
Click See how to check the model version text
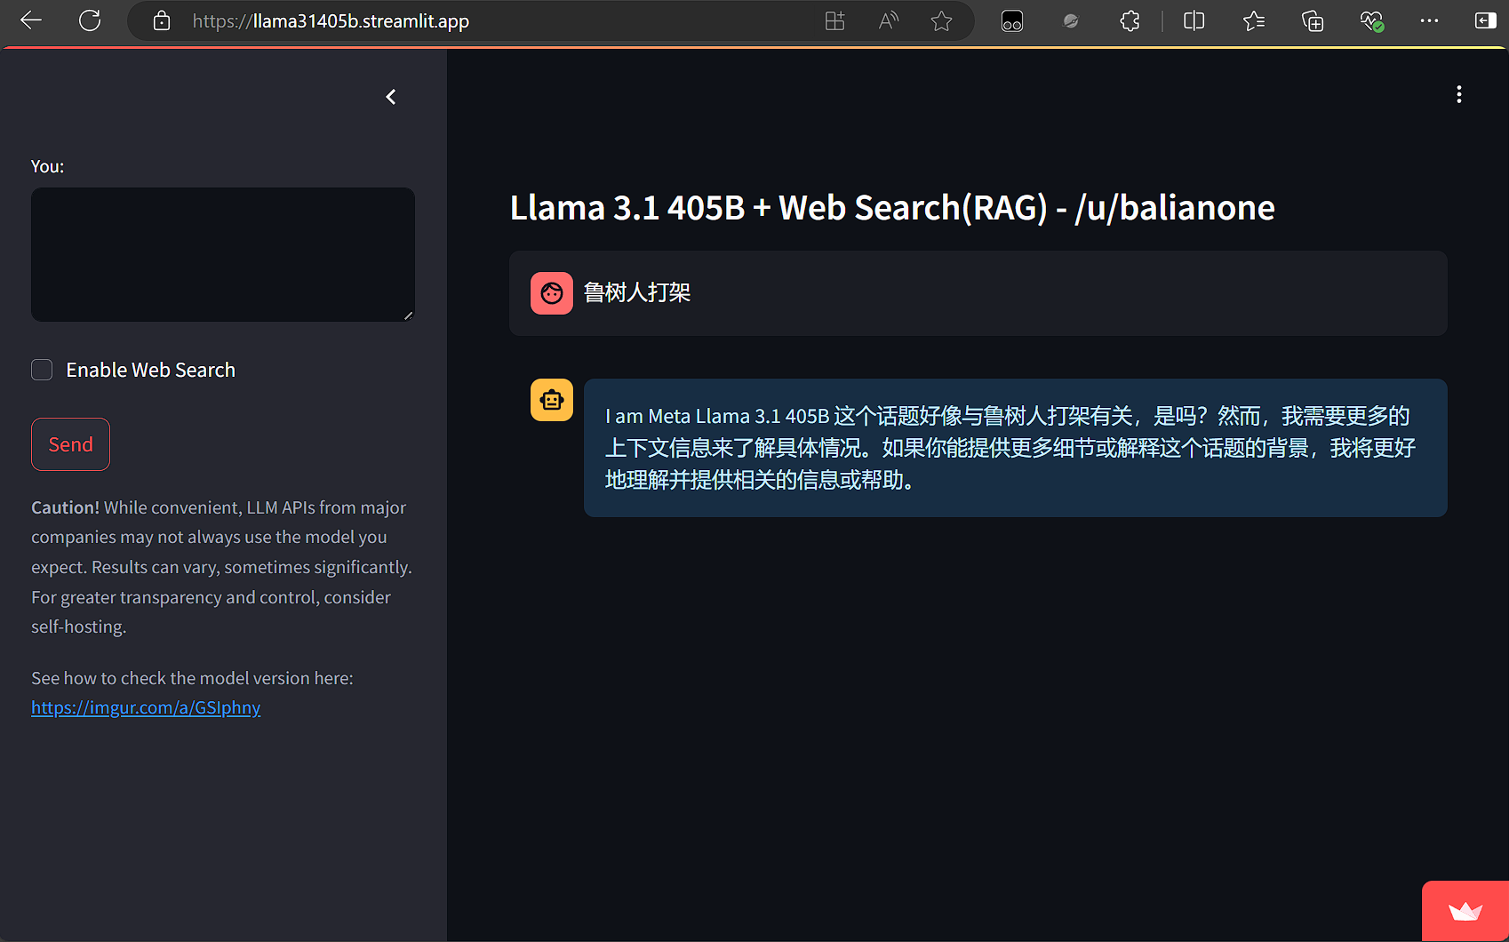[192, 678]
